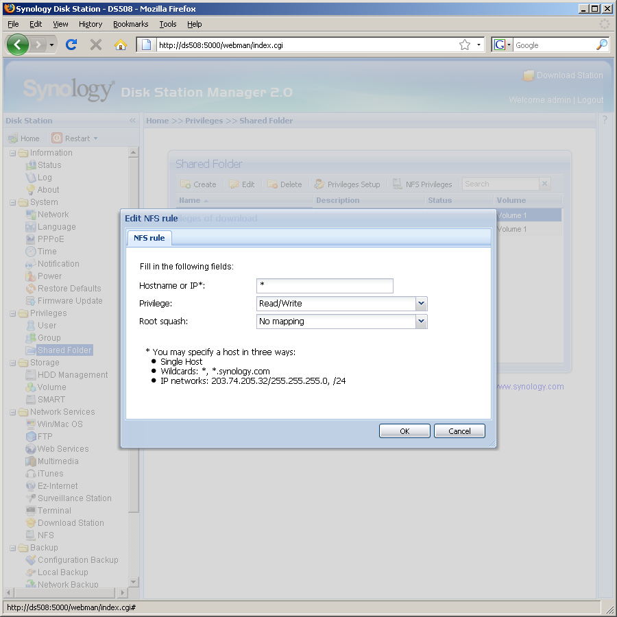
Task: Click the Google search engine icon
Action: [499, 45]
